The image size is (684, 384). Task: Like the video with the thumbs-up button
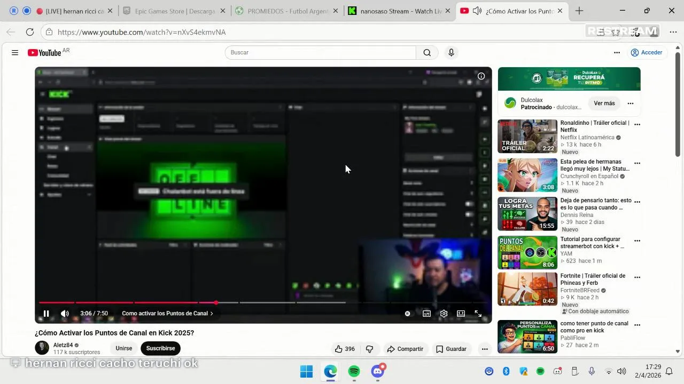tap(344, 349)
